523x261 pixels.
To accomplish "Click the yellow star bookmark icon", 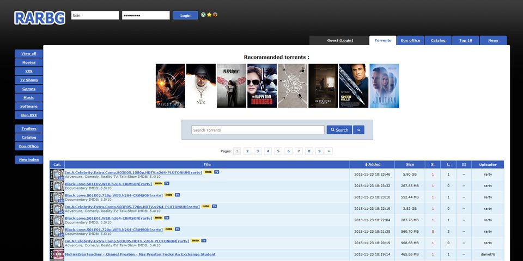I will click(209, 15).
